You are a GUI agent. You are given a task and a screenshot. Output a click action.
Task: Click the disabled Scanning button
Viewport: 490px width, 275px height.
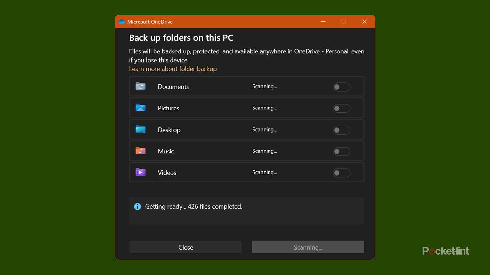(x=307, y=247)
